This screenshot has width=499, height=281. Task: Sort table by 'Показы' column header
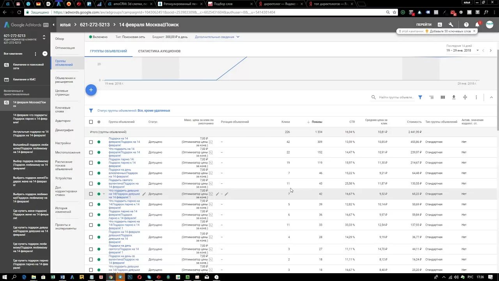[317, 122]
